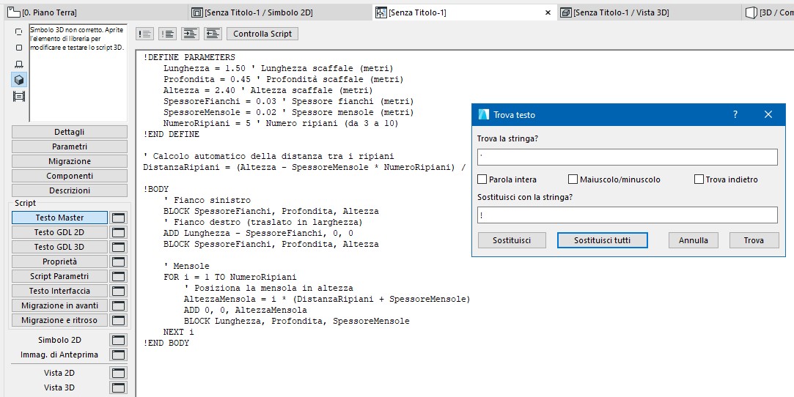The width and height of the screenshot is (794, 397).
Task: Open Testo GDL 2D in new window
Action: (118, 232)
